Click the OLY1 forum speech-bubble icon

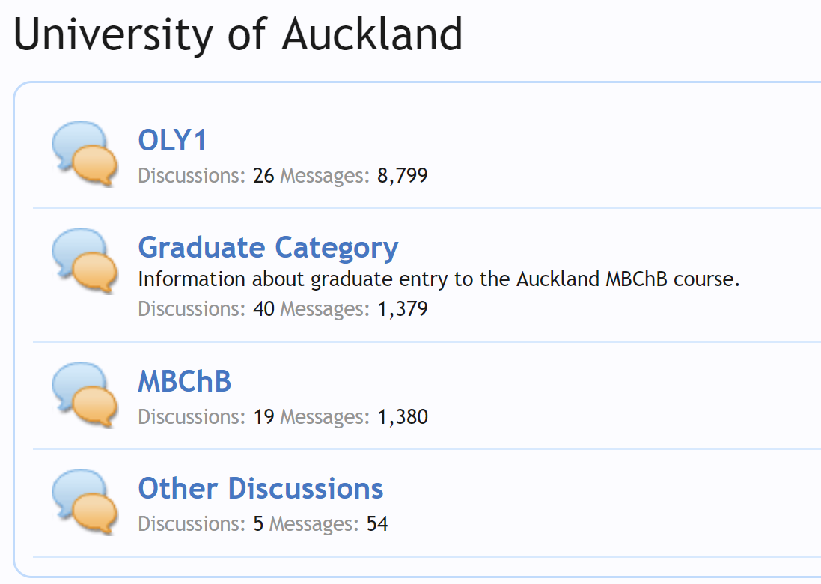[x=85, y=153]
